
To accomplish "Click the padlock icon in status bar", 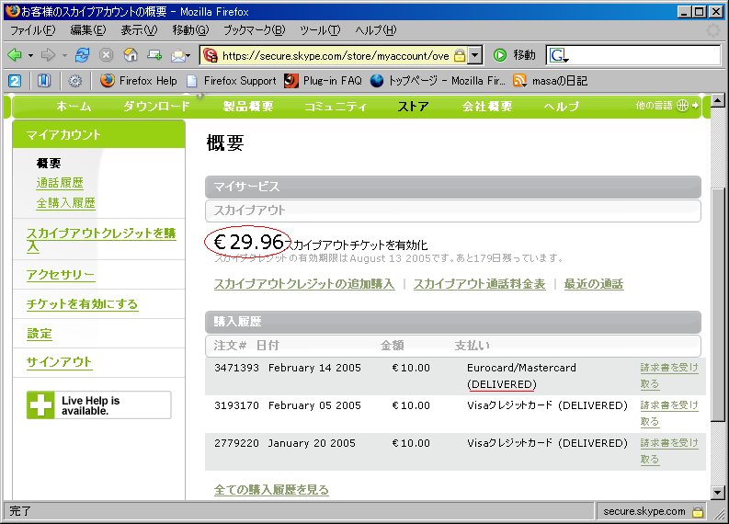I will coord(698,511).
